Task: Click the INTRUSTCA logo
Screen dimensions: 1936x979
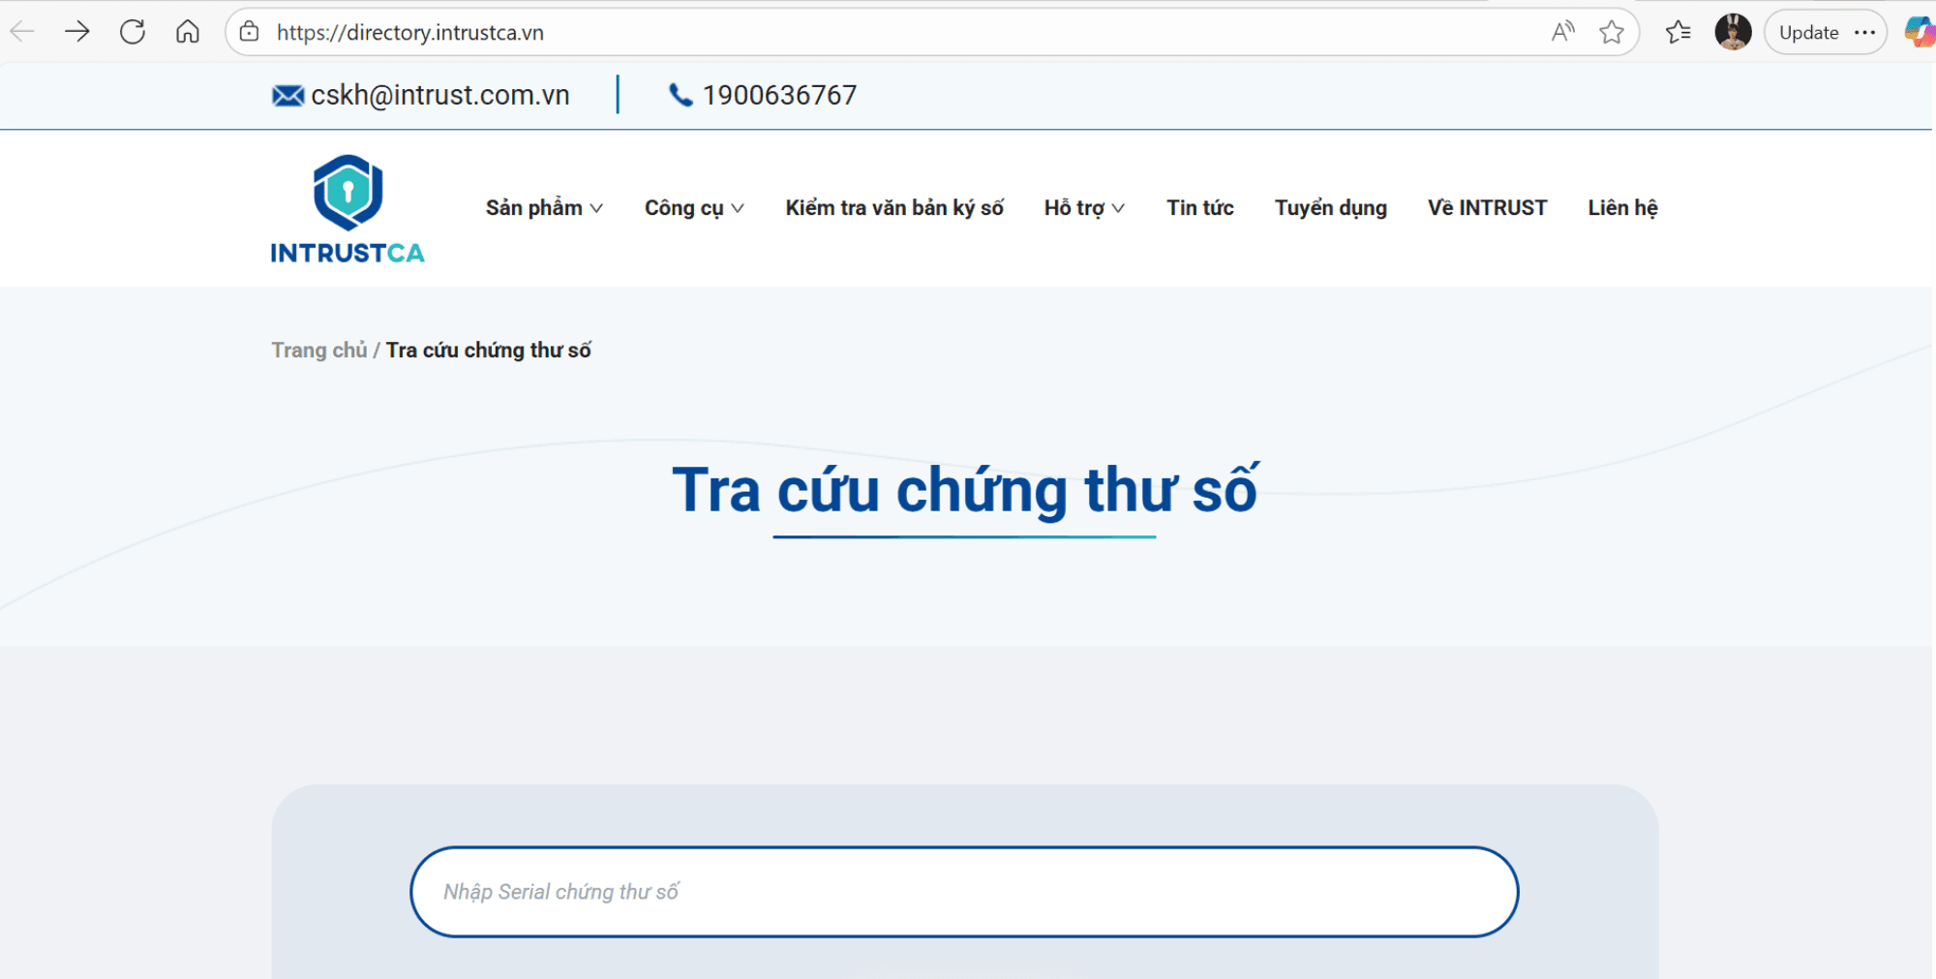Action: pyautogui.click(x=348, y=209)
